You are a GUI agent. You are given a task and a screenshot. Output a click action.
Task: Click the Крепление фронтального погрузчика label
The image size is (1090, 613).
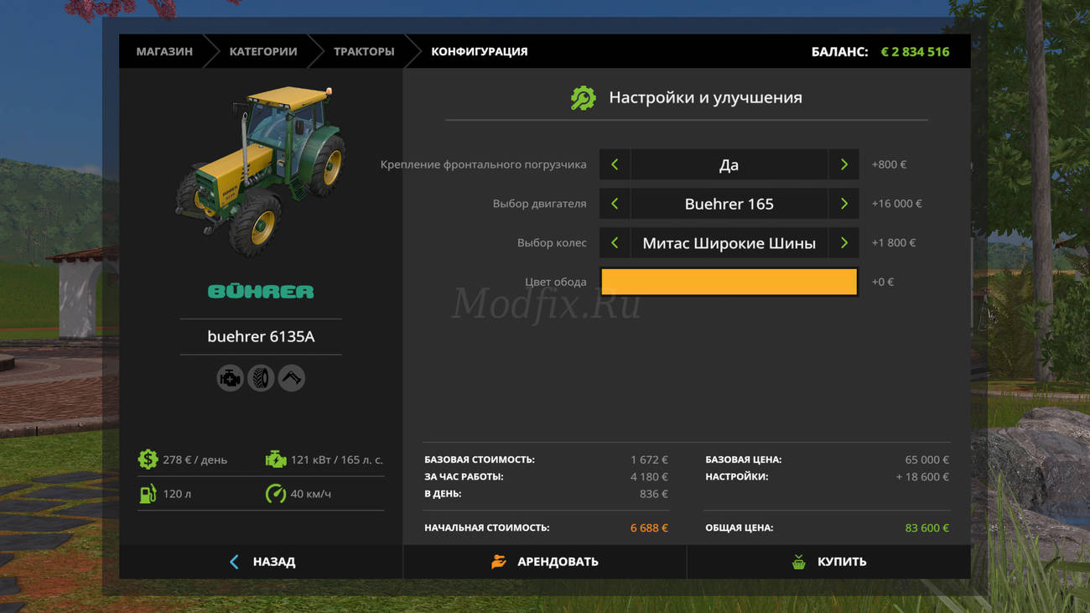coord(483,164)
